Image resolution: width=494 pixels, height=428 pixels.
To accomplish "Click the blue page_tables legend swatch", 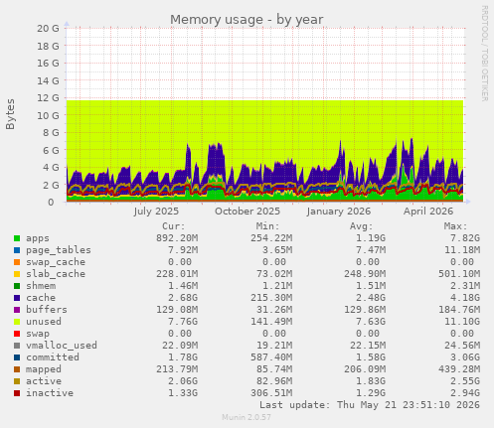I will [17, 250].
